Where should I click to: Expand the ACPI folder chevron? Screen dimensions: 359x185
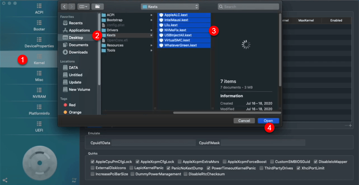[x=151, y=15]
